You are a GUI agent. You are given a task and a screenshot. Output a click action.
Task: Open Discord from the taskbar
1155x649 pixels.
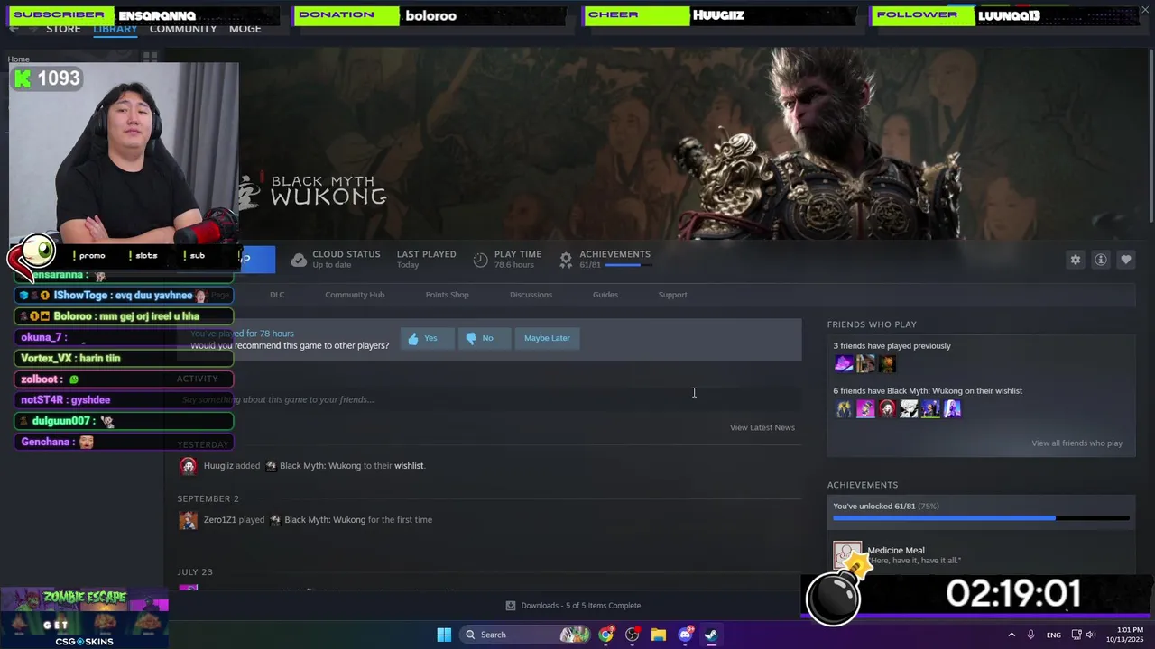click(x=685, y=635)
